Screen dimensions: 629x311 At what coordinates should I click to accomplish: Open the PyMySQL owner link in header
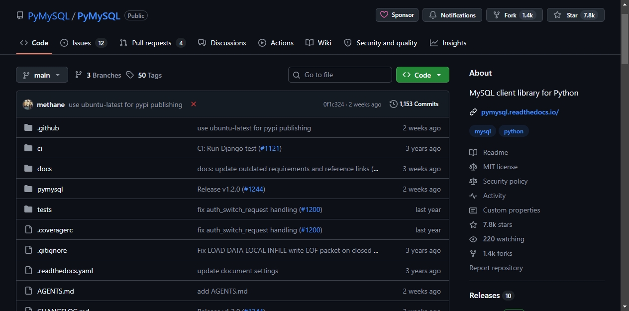[x=49, y=16]
